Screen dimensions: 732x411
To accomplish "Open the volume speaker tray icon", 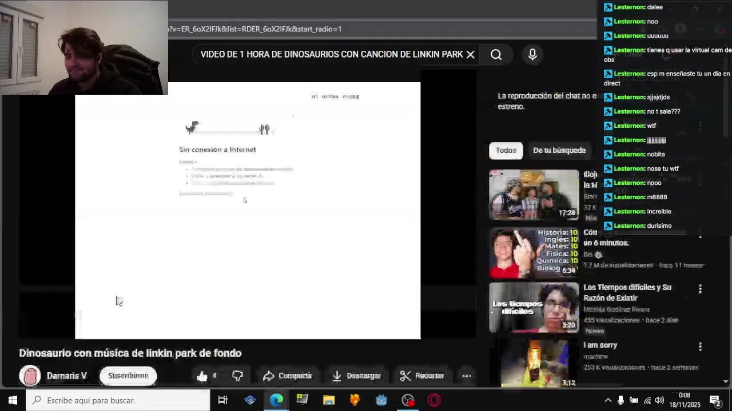I will [659, 400].
